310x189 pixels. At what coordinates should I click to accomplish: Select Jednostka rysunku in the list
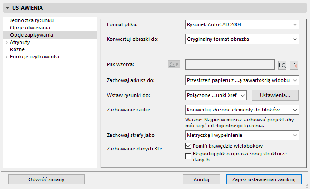pos(32,20)
